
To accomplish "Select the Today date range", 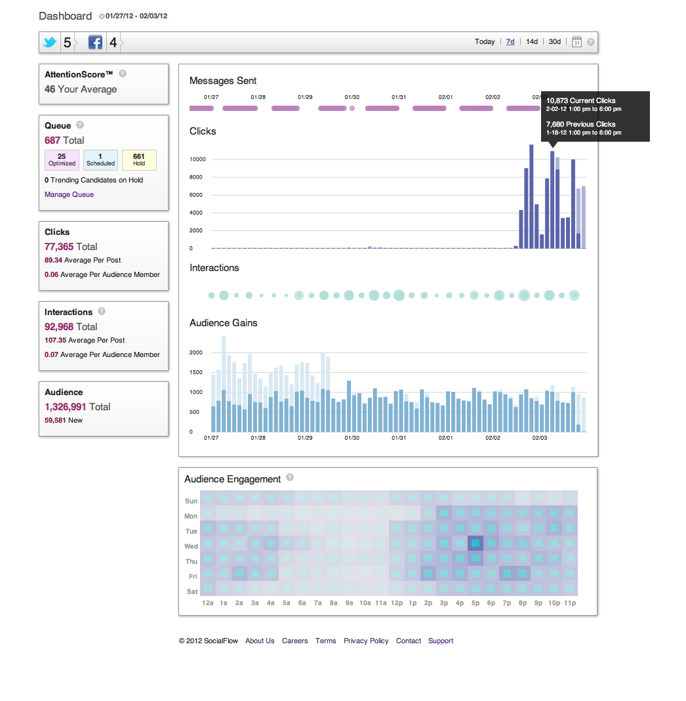I will (x=485, y=41).
